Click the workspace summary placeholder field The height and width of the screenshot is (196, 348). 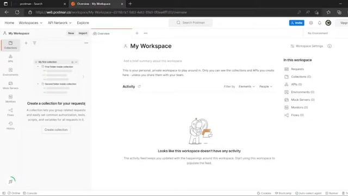click(153, 61)
